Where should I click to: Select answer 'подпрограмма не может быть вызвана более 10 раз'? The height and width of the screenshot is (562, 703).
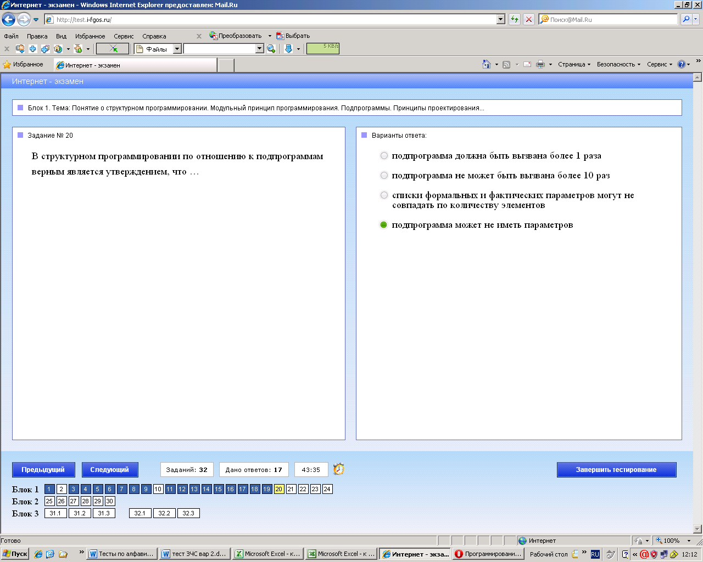[384, 176]
